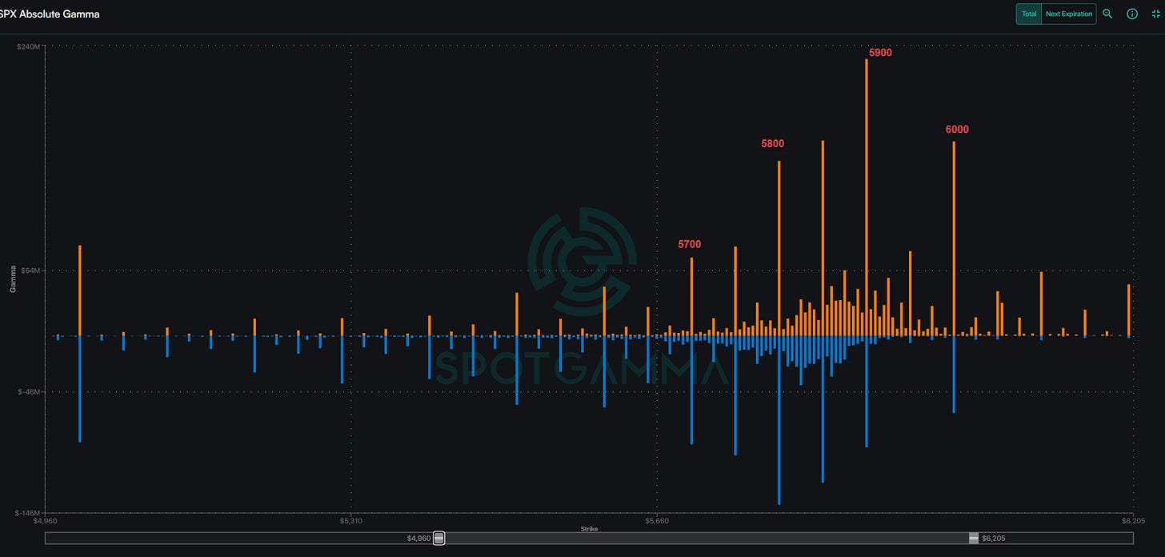Click the $240M y-axis label

click(x=30, y=46)
